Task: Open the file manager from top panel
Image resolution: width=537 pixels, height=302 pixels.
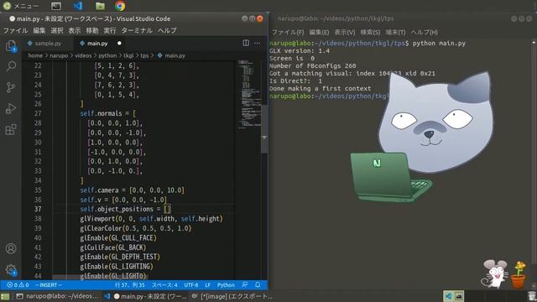Action: [100, 6]
